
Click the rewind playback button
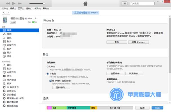click(x=8, y=3)
